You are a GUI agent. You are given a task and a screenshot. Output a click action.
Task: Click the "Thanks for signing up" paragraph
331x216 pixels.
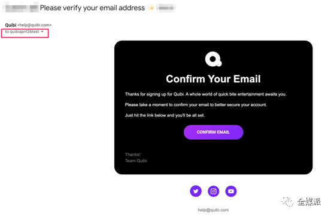click(x=206, y=94)
